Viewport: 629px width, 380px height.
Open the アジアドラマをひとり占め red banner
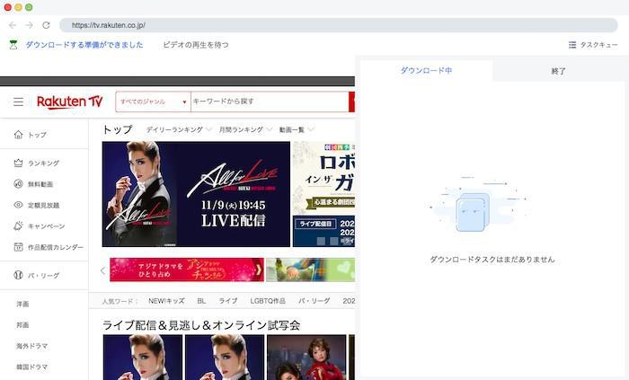[x=187, y=270]
